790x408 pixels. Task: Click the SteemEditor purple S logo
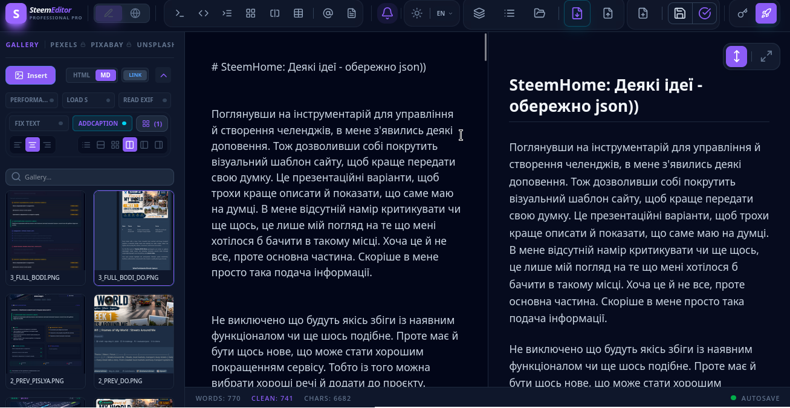point(16,13)
